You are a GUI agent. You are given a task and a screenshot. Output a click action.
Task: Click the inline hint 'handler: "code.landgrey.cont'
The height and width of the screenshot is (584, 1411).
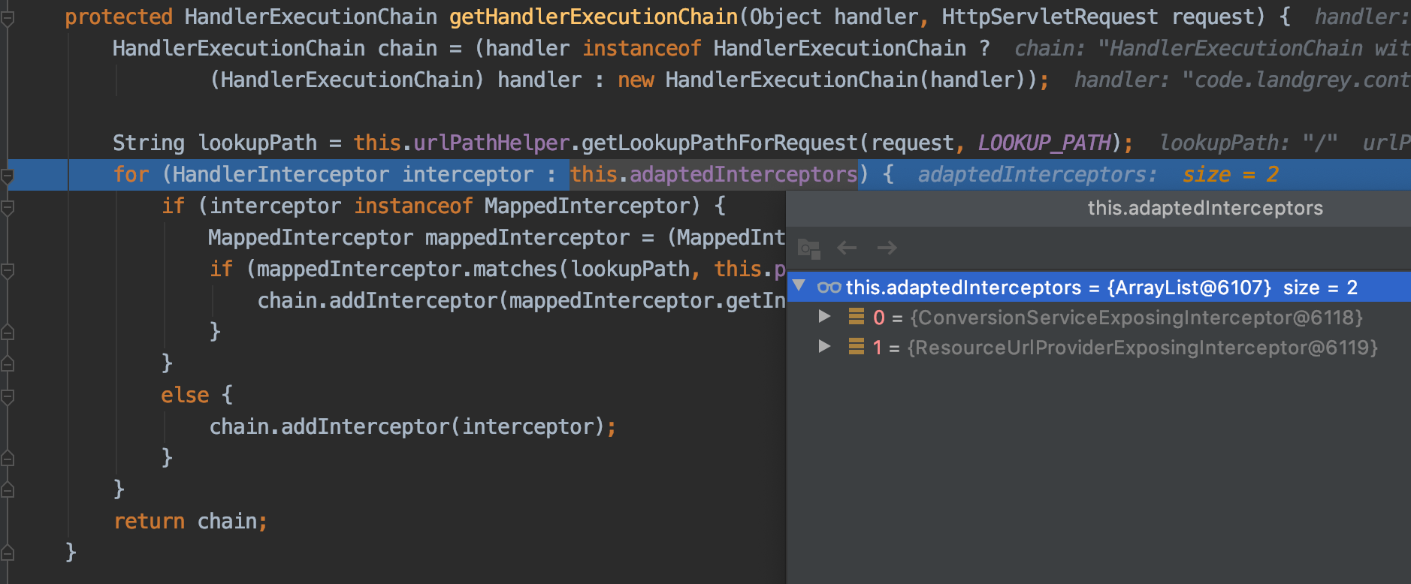tap(1243, 80)
